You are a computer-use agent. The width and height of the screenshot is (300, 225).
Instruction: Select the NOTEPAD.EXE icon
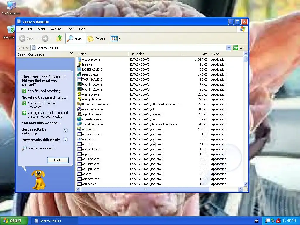click(79, 69)
